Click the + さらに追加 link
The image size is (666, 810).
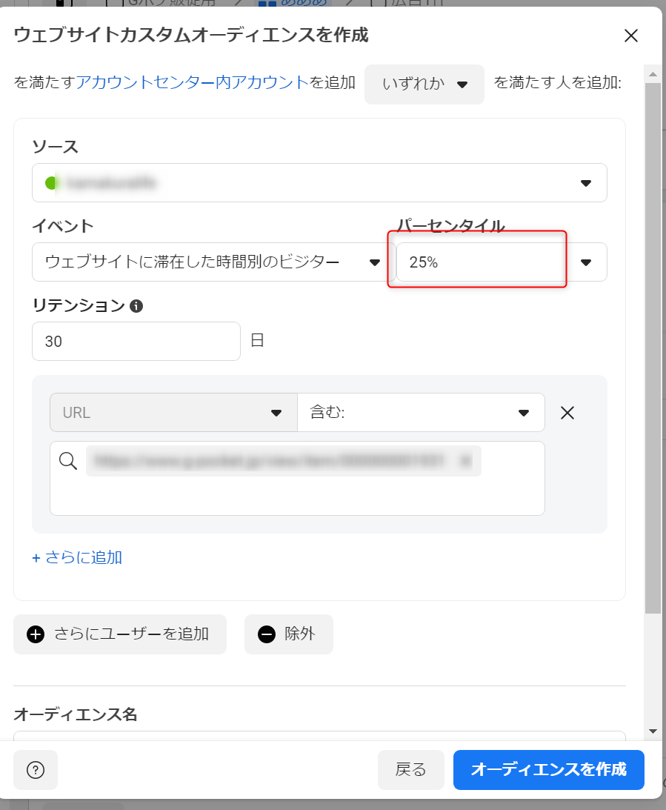77,557
